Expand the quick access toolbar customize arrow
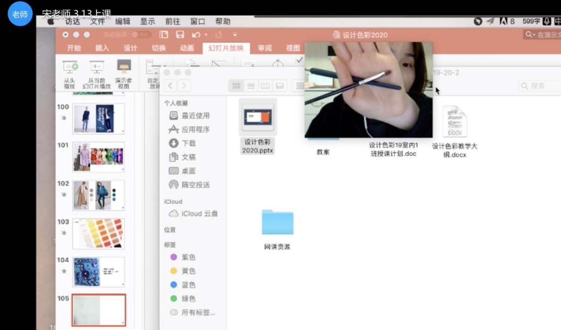Image resolution: width=561 pixels, height=330 pixels. [235, 35]
